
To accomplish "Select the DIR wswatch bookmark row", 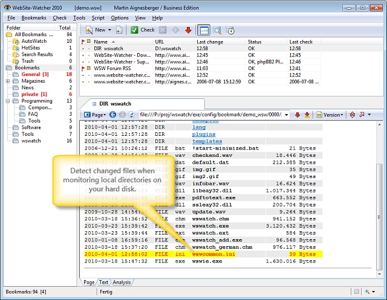I will coord(200,48).
